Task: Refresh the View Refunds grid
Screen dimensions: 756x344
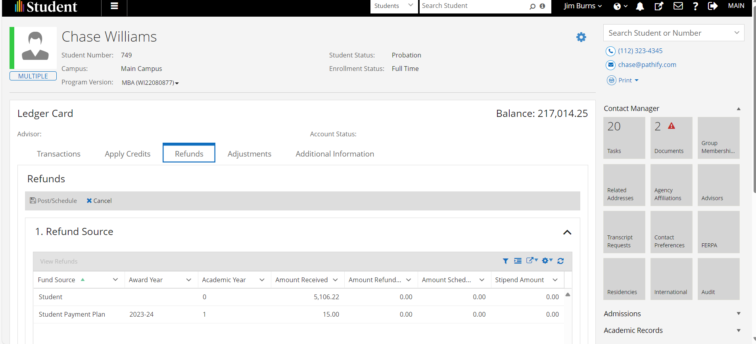Action: 560,261
